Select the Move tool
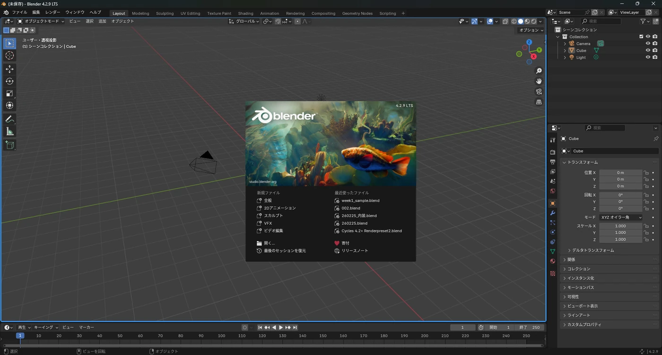The width and height of the screenshot is (662, 355). tap(9, 69)
